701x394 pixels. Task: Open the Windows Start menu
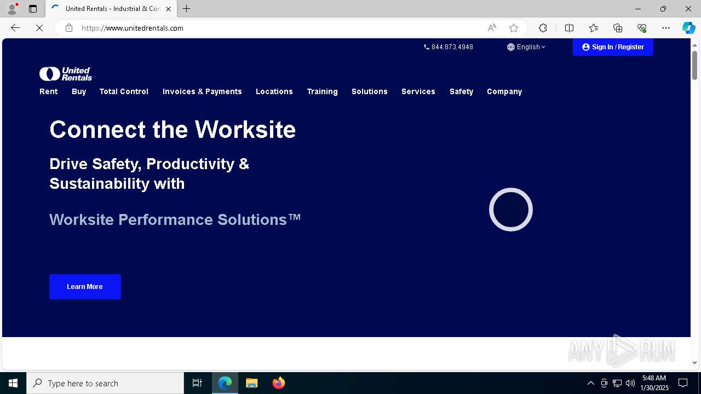pos(13,383)
